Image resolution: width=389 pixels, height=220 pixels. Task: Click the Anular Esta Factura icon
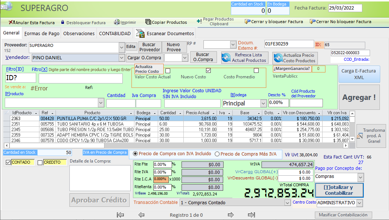point(11,22)
